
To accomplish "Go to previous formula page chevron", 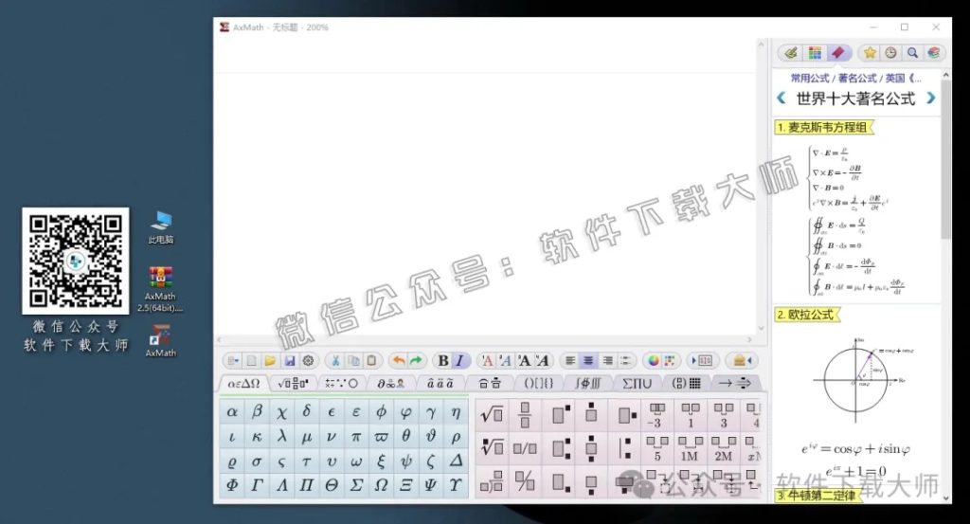I will click(x=781, y=98).
